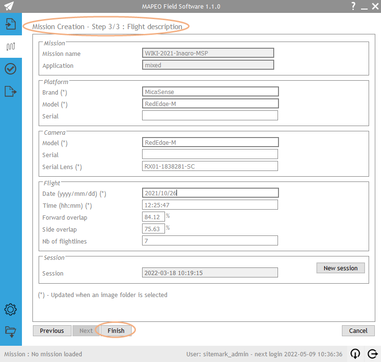Click the folder download icon in sidebar

coord(10,332)
